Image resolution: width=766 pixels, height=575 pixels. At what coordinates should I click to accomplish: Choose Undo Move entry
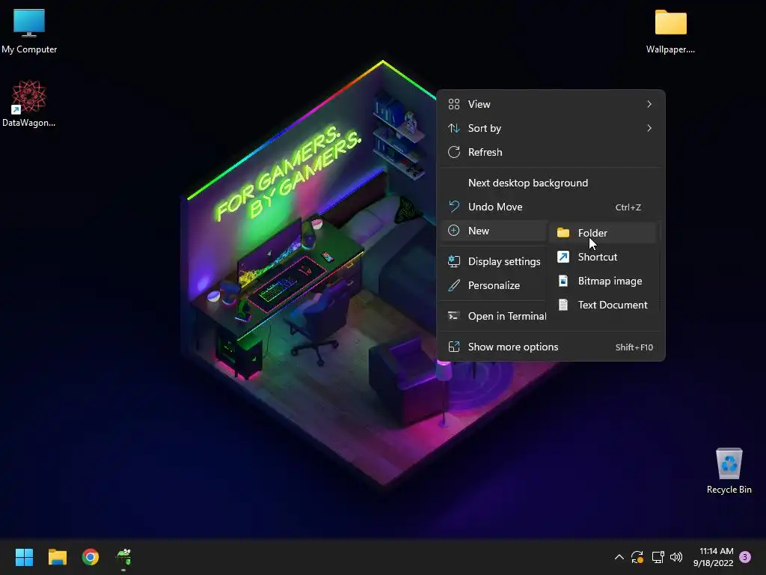click(551, 207)
